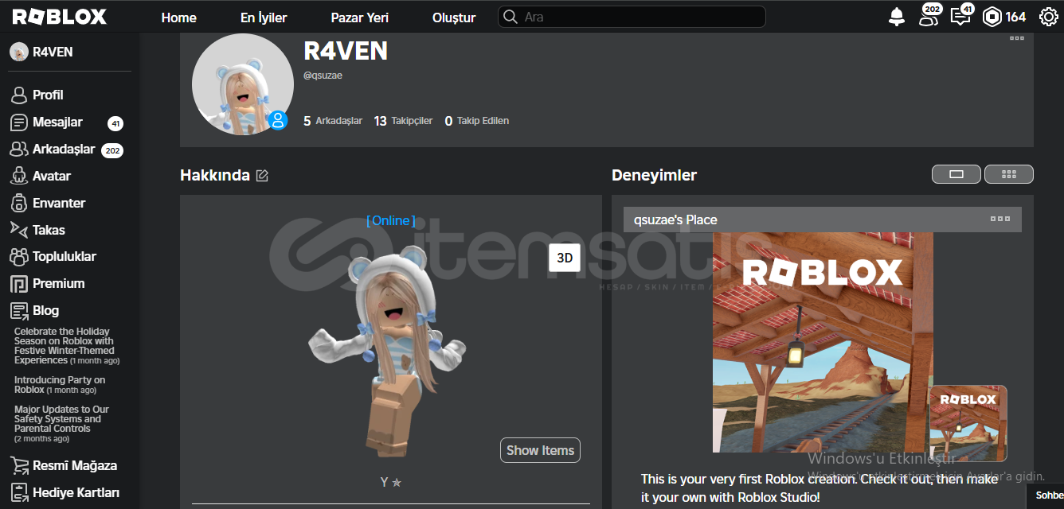The image size is (1064, 509).
Task: Open the messages icon showing 41
Action: (x=961, y=16)
